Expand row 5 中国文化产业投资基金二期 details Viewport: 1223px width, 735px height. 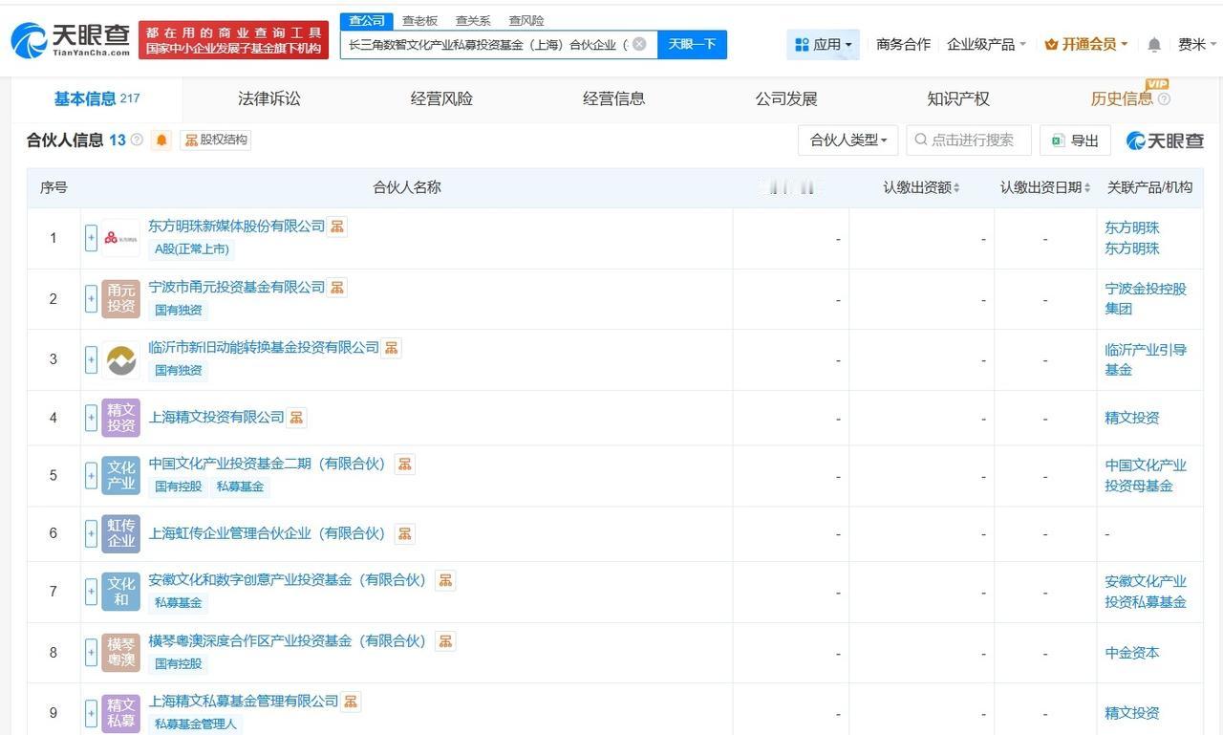coord(92,476)
